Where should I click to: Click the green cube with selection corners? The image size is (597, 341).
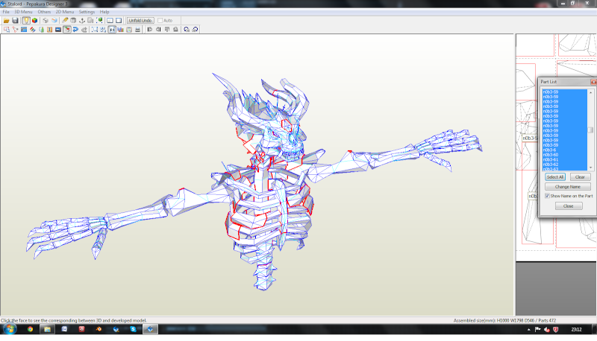click(99, 21)
